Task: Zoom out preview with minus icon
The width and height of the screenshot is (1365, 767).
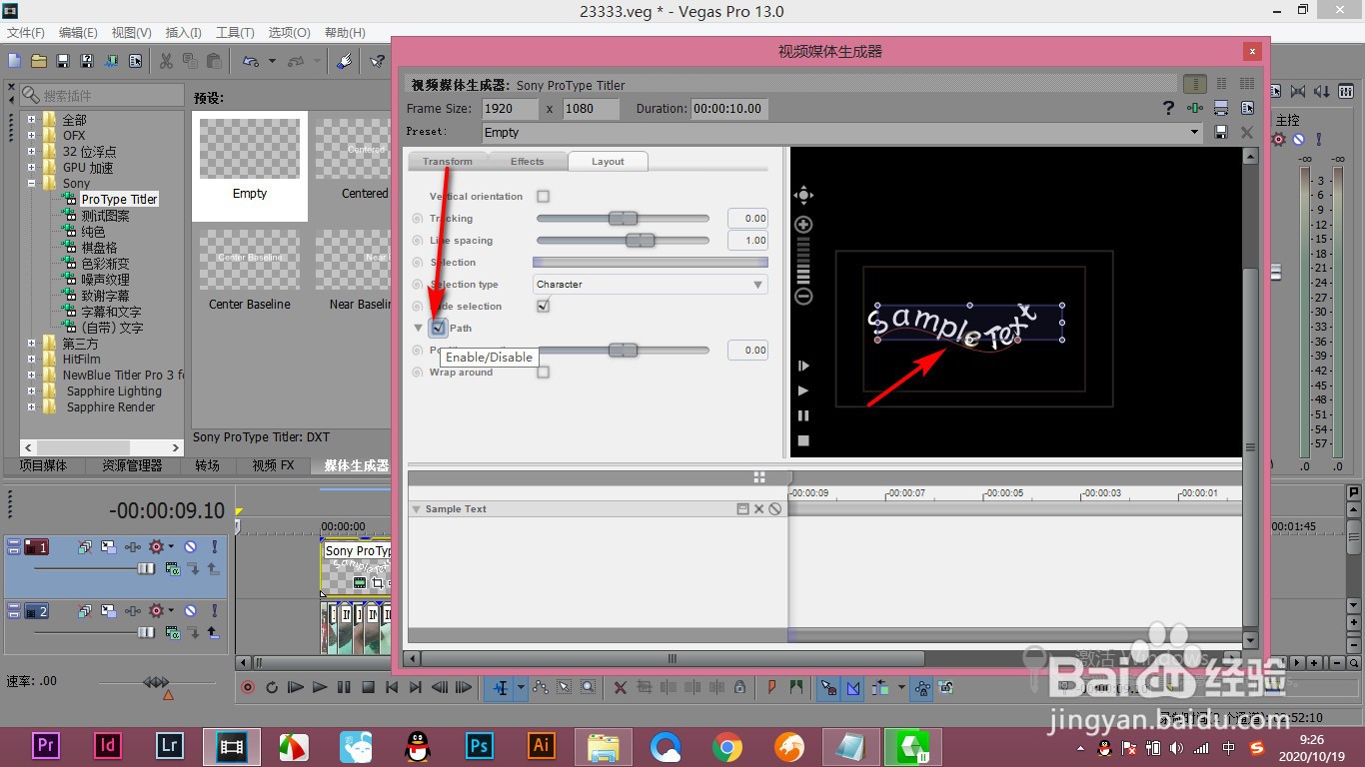Action: coord(803,297)
